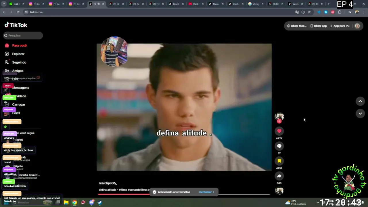Click the #cenasdefilme hashtag
368x207 pixels.
point(137,190)
